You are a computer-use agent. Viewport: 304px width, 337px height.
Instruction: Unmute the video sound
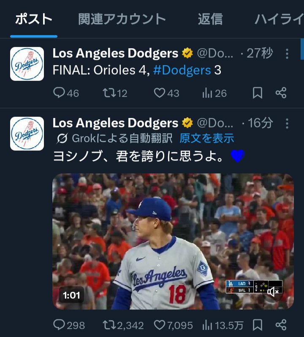coord(273,291)
